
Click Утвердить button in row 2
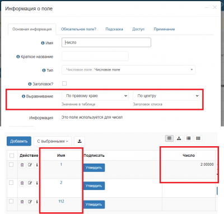94,186
